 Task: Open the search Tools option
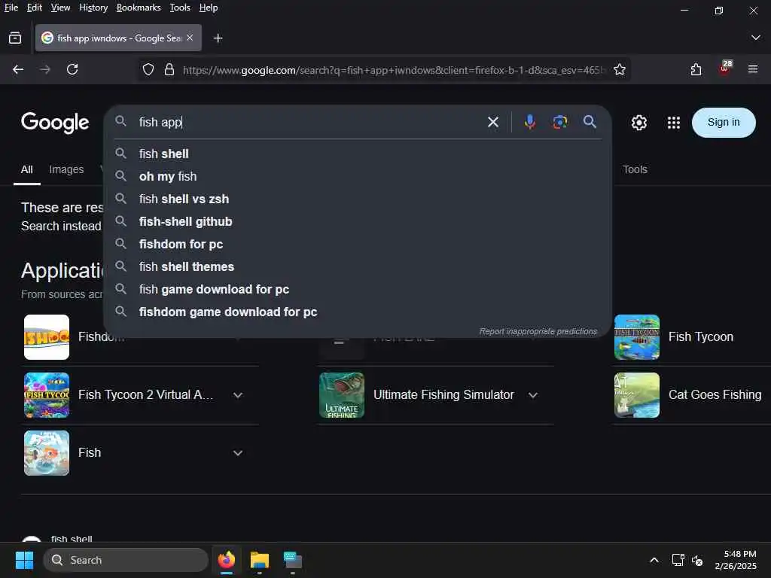(x=635, y=169)
